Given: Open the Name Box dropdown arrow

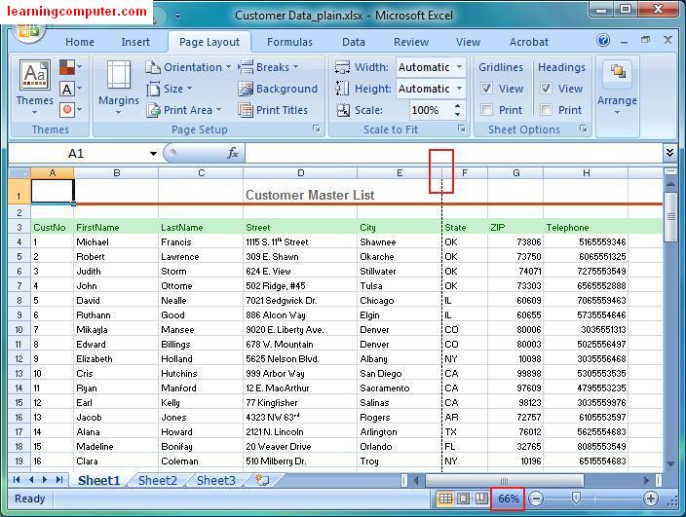Looking at the screenshot, I should click(153, 154).
